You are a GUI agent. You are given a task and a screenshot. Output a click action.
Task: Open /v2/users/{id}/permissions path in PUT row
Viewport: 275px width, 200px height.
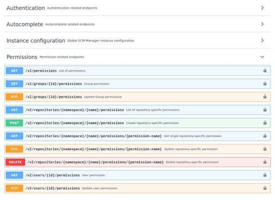click(x=53, y=188)
